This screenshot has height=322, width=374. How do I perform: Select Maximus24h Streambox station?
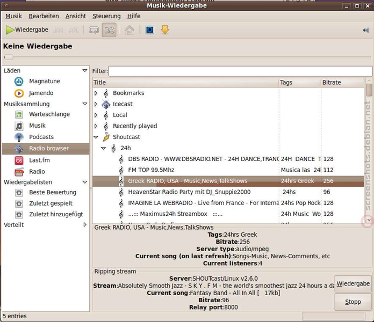pyautogui.click(x=228, y=214)
